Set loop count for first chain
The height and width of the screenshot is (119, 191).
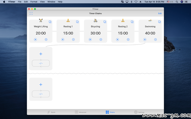[x=41, y=63]
